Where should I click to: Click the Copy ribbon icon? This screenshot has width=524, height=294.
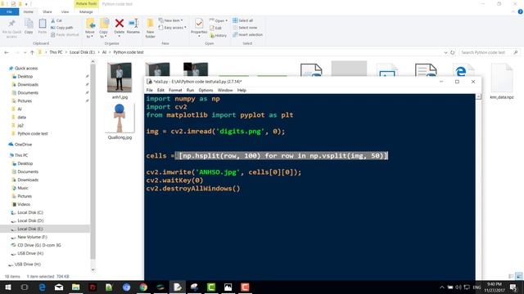[29, 27]
